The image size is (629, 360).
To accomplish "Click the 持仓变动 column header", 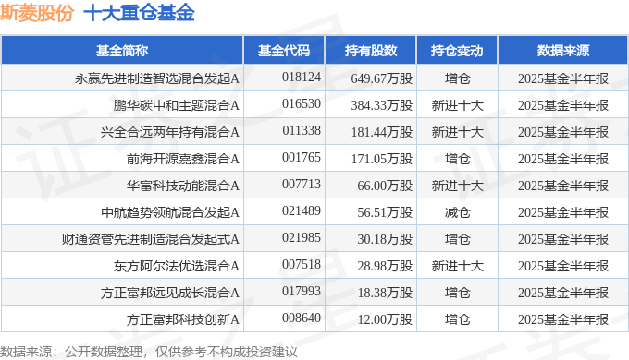I will click(457, 51).
